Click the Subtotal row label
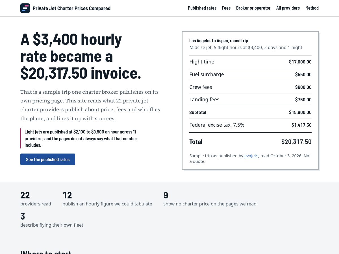Viewport: 339px width, 254px height. (198, 112)
